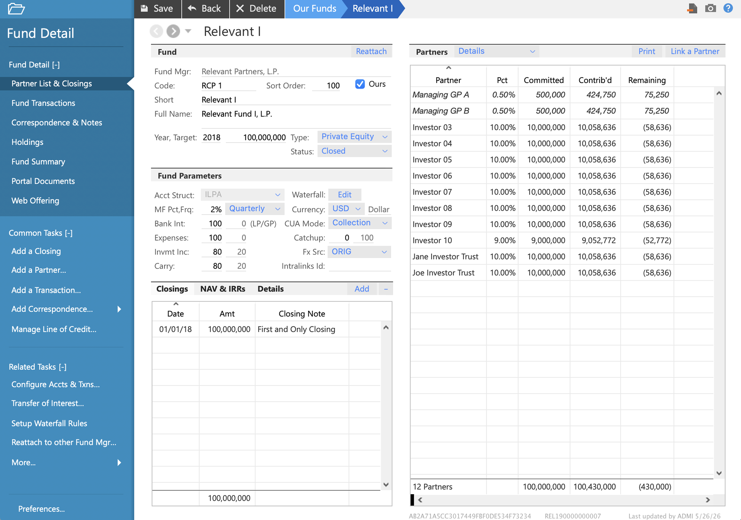Click the Delete toolbar button
Viewport: 741px width, 520px height.
257,9
